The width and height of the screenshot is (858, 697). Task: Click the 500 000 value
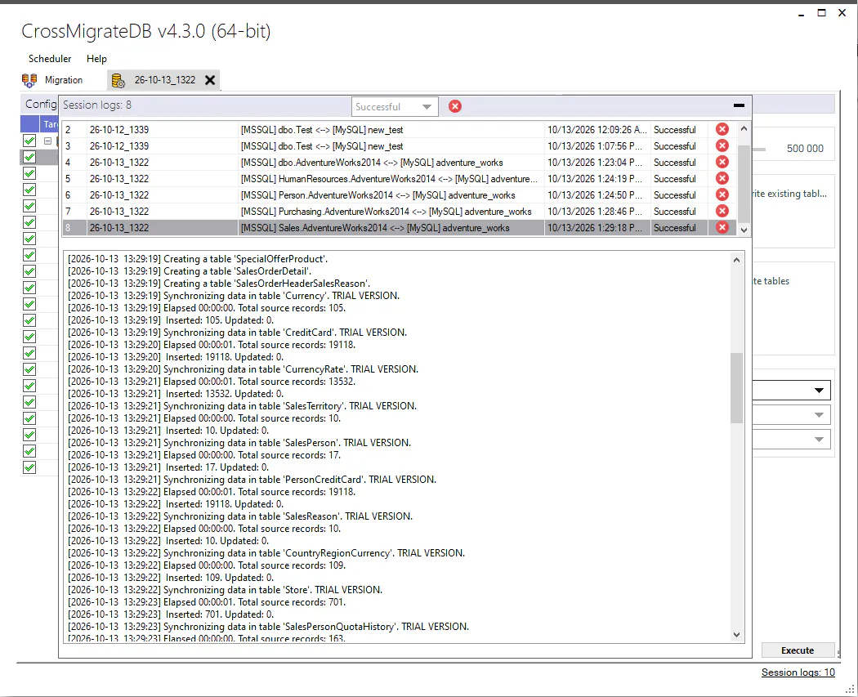[805, 149]
